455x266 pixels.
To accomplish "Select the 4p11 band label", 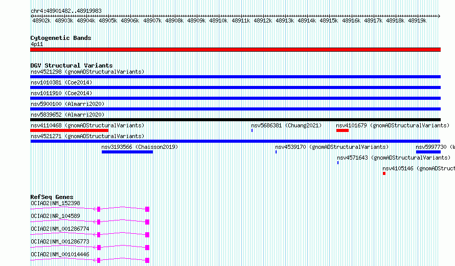I will point(37,45).
